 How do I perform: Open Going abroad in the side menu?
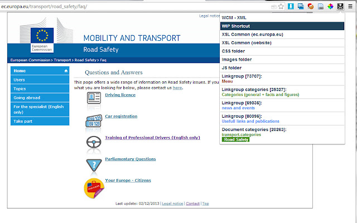40,98
